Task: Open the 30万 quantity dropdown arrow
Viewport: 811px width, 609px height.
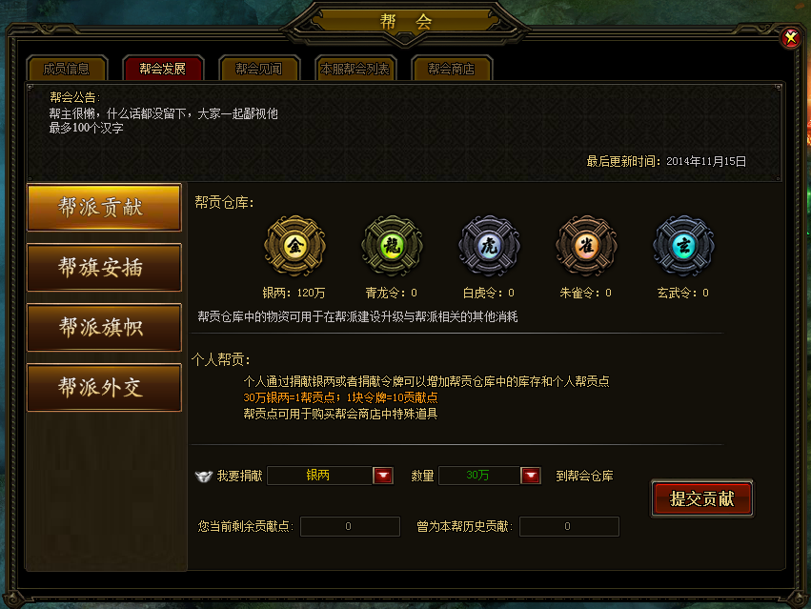Action: click(x=531, y=476)
